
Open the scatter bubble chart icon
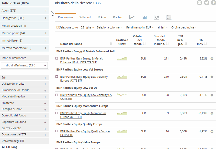click(156, 17)
